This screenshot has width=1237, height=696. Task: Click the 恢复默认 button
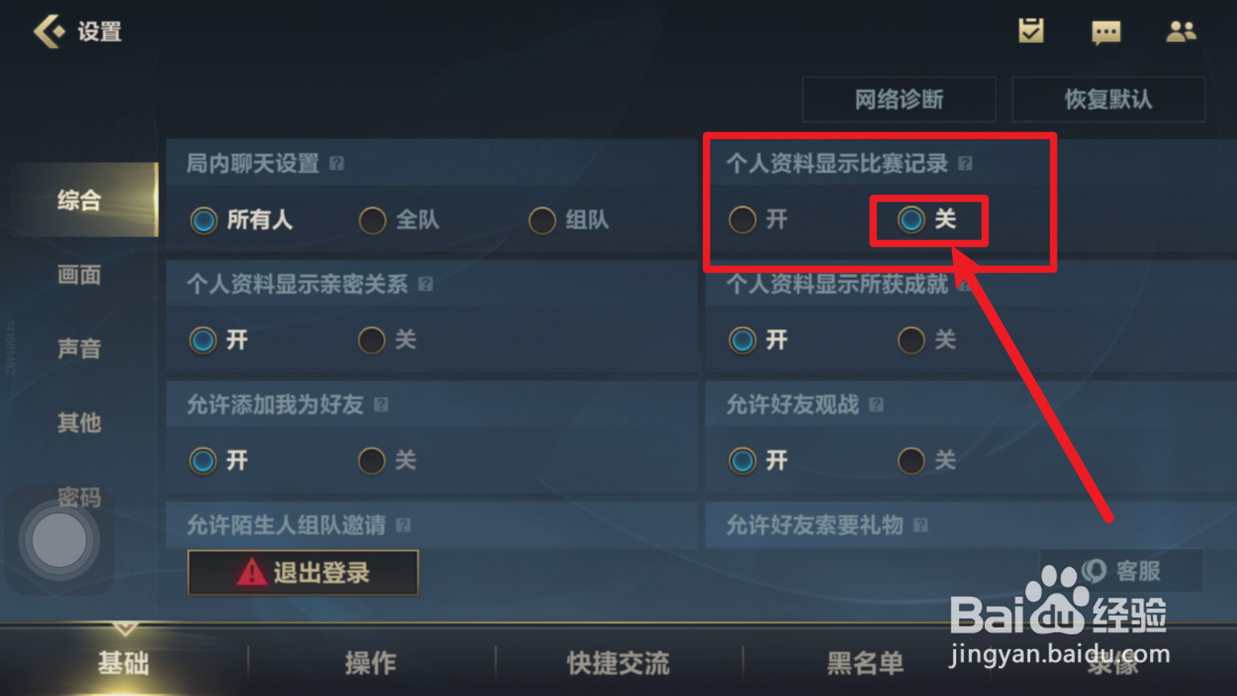pos(1108,99)
